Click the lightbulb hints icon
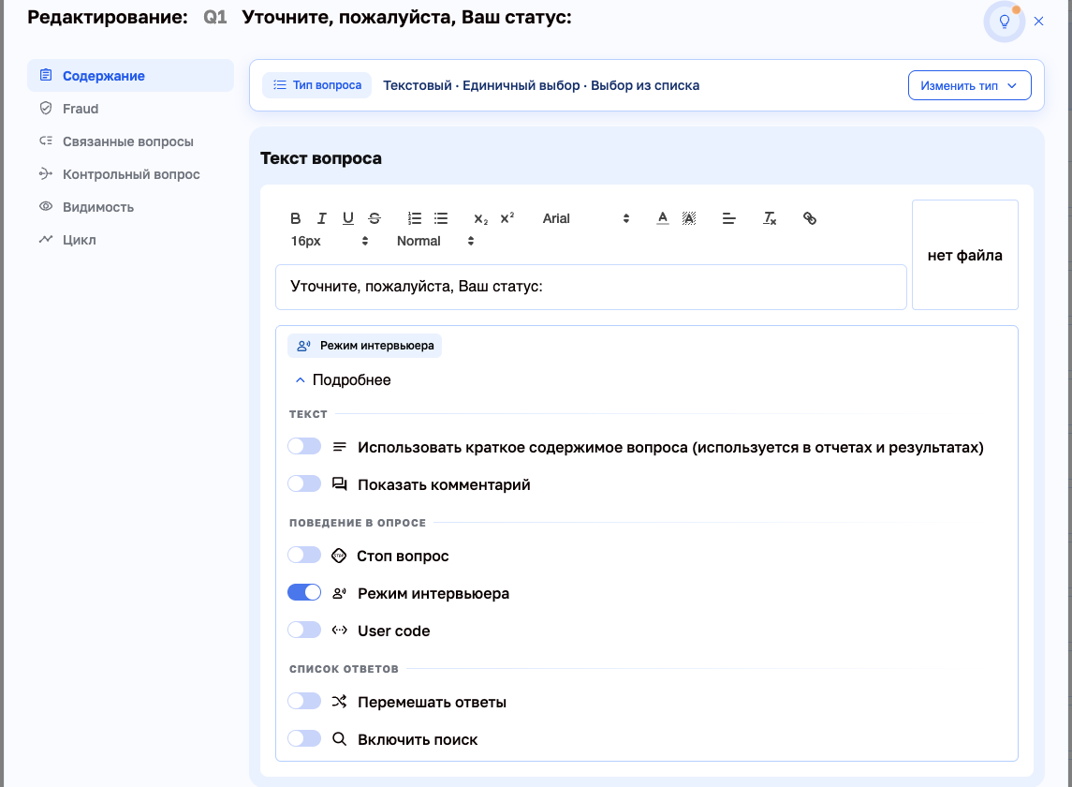Image resolution: width=1072 pixels, height=787 pixels. point(1005,22)
